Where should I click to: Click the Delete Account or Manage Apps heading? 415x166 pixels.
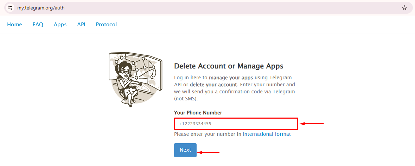229,66
